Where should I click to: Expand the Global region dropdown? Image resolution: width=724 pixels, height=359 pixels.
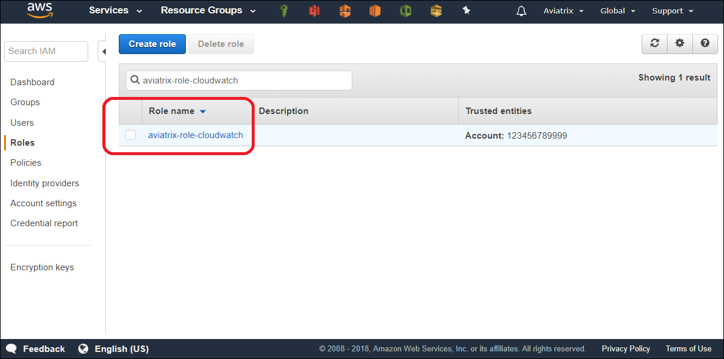[618, 11]
